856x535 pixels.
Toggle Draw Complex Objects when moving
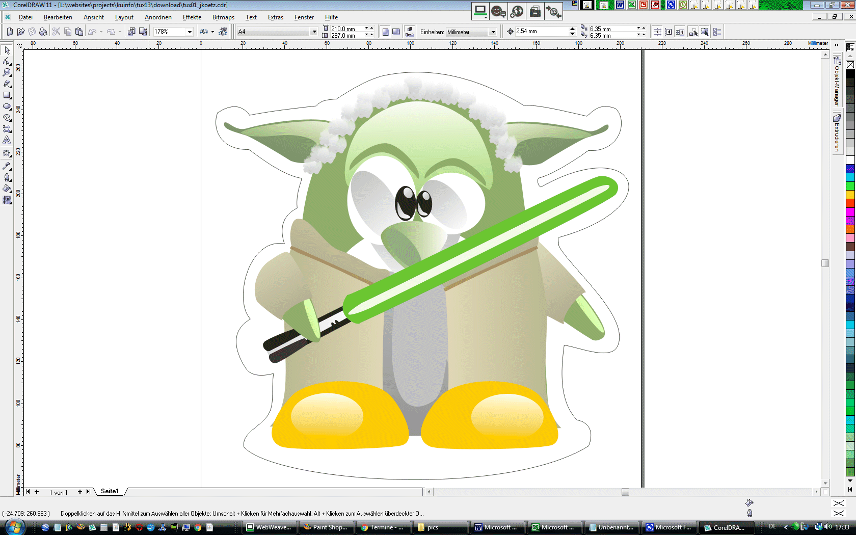click(693, 32)
